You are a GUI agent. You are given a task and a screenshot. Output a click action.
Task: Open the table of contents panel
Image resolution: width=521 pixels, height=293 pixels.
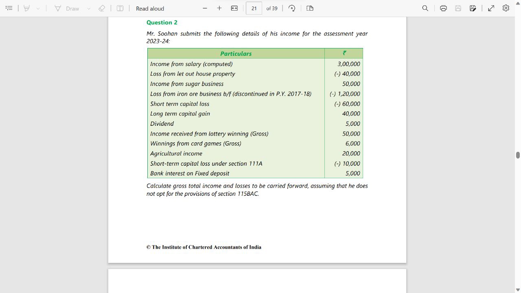click(x=9, y=8)
